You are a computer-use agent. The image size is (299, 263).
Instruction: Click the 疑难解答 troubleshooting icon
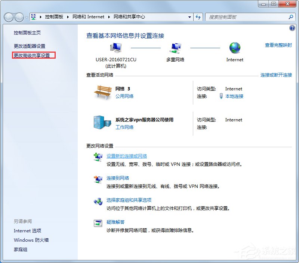[98, 223]
